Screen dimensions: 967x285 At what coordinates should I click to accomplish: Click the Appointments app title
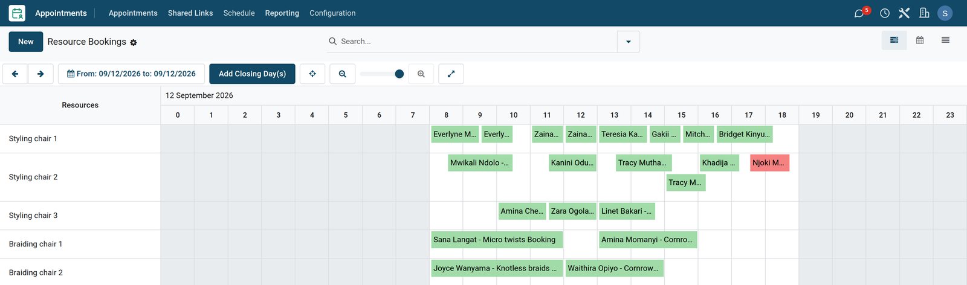coord(61,13)
